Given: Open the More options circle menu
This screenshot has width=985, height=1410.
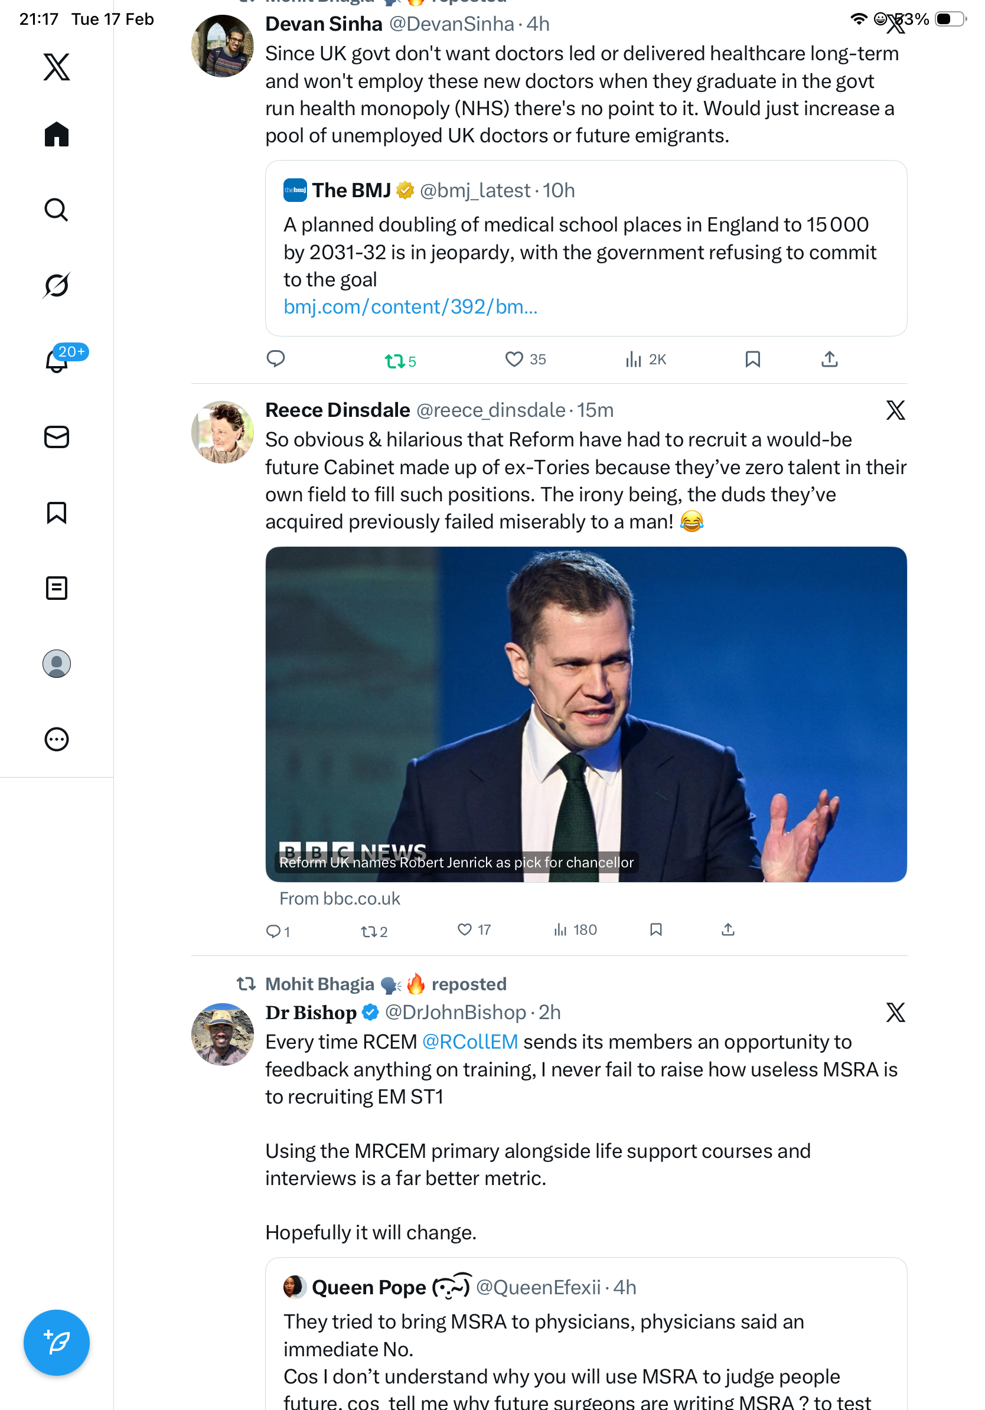Looking at the screenshot, I should (x=57, y=739).
